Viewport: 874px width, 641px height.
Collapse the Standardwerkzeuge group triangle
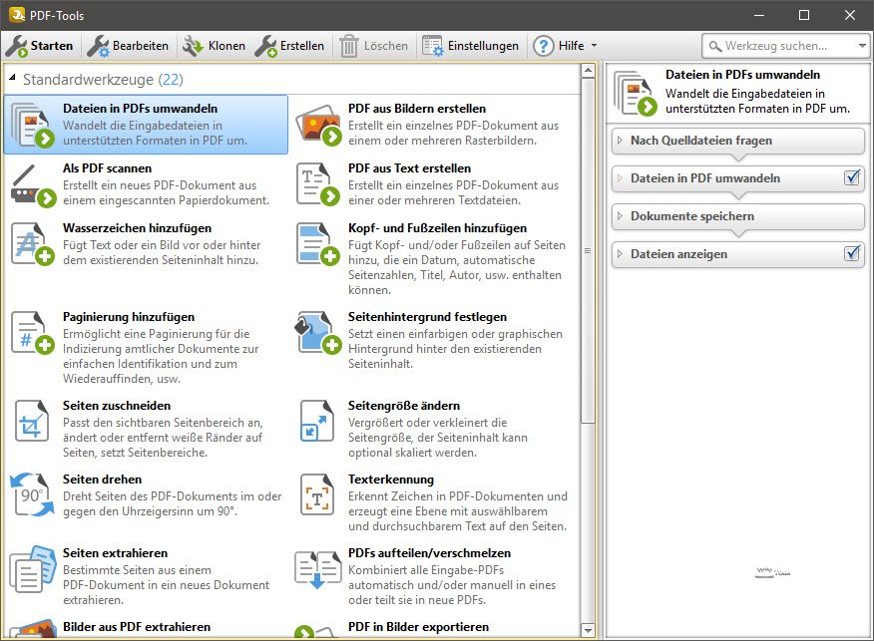[12, 78]
